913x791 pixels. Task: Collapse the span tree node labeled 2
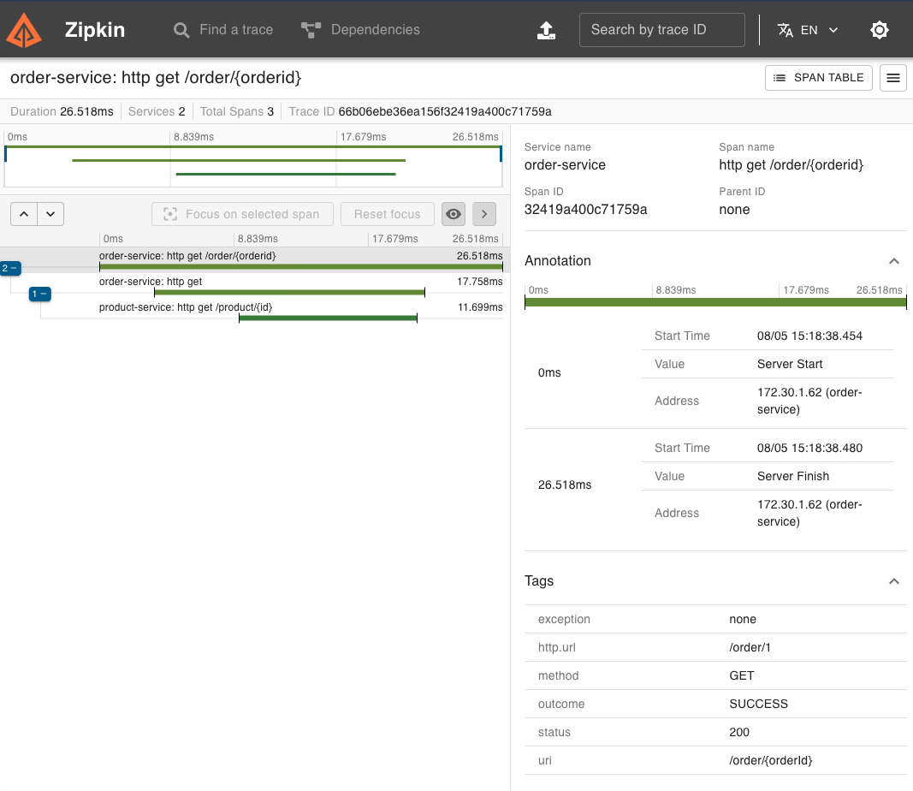click(10, 268)
